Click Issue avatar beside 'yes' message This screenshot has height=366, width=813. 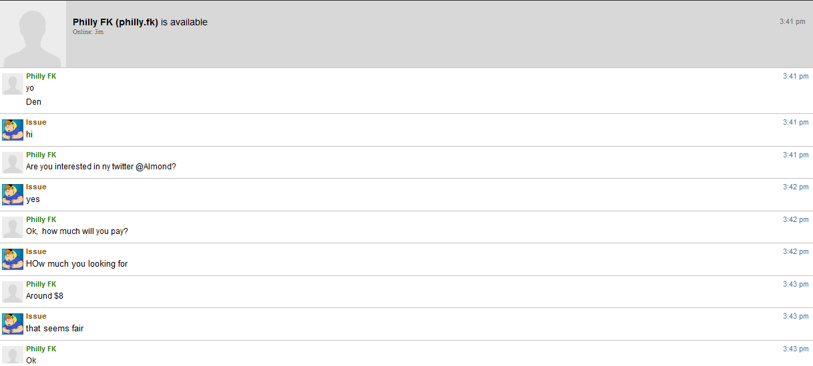tap(13, 195)
